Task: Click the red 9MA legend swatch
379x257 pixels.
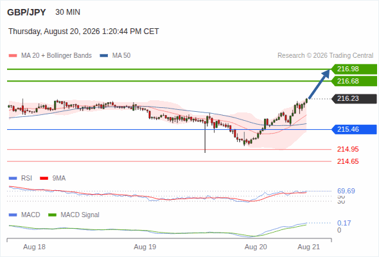Action: pyautogui.click(x=44, y=179)
